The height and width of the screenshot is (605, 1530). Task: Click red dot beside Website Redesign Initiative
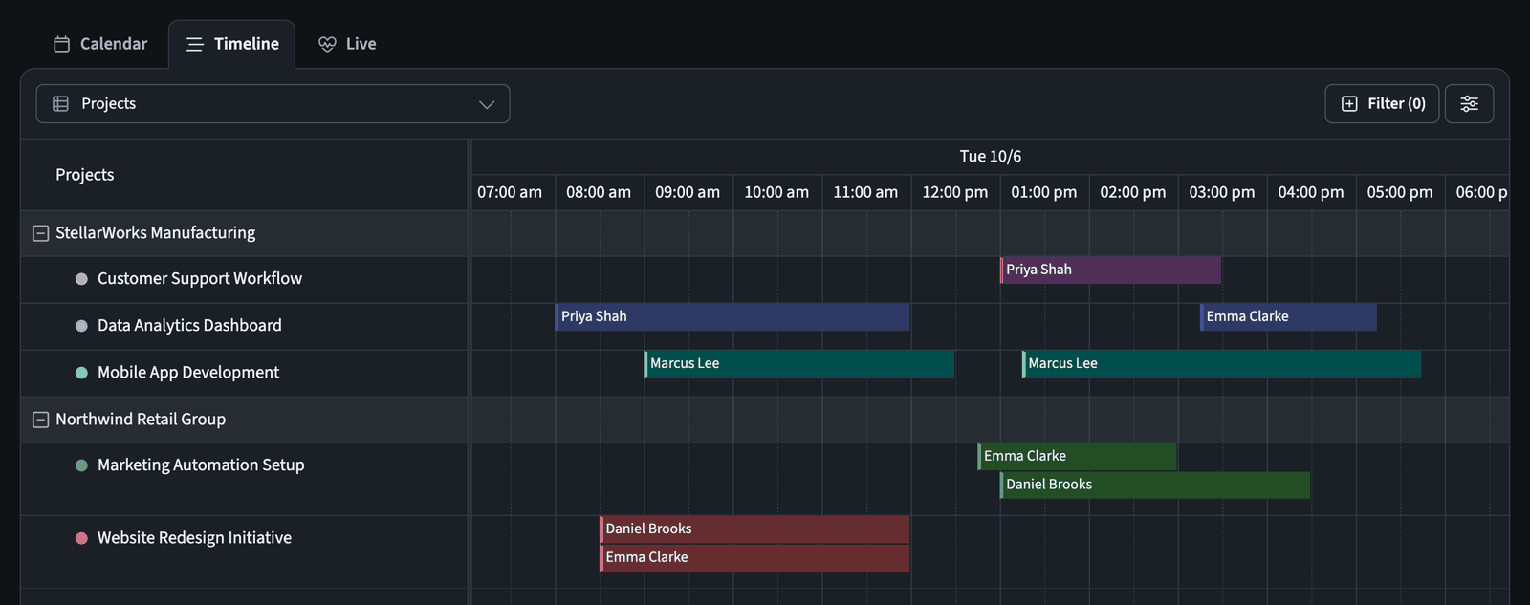[81, 538]
